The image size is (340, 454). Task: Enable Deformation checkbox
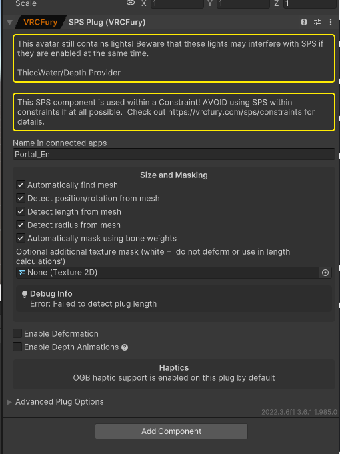17,333
